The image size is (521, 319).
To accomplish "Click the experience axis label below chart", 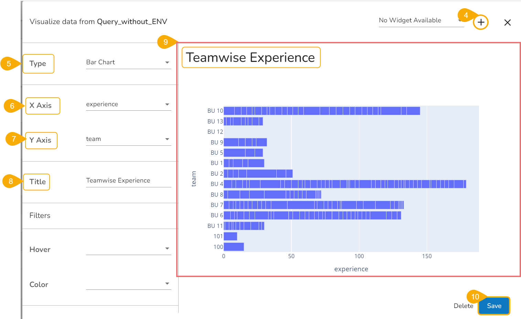I will [x=351, y=269].
